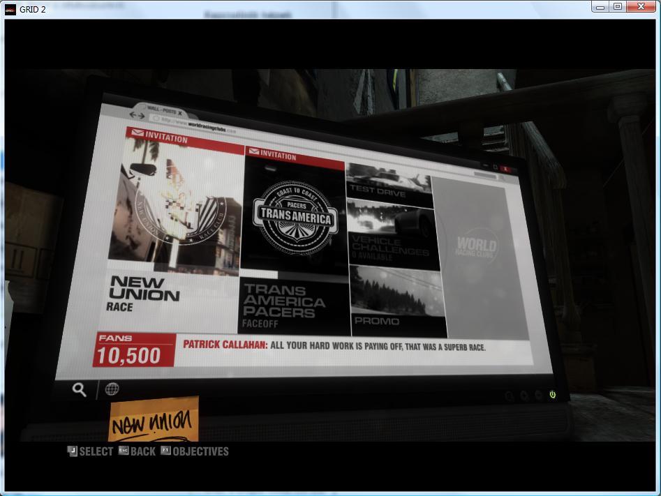661x496 pixels.
Task: Click the green power icon on the monitor
Action: (552, 394)
